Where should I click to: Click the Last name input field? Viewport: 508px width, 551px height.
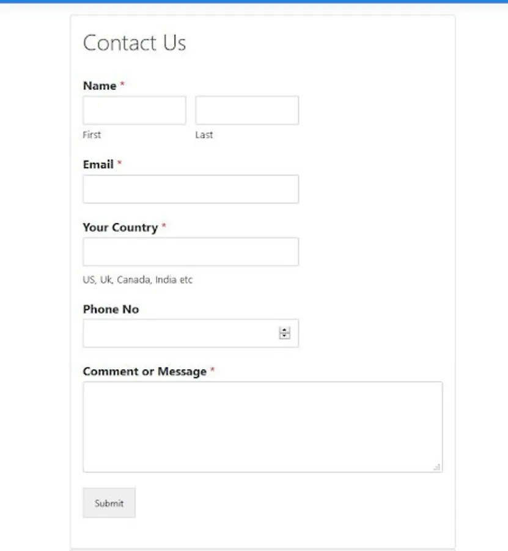[247, 110]
